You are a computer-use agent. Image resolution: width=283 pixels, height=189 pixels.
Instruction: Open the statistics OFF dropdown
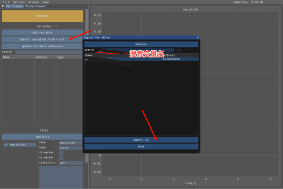[71, 163]
